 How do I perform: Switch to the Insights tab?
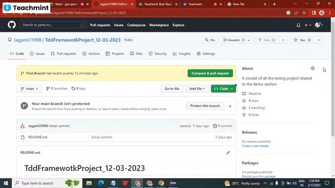pos(182,54)
